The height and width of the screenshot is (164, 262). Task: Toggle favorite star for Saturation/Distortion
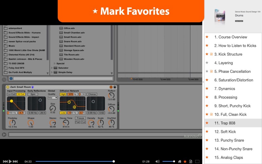(207, 80)
